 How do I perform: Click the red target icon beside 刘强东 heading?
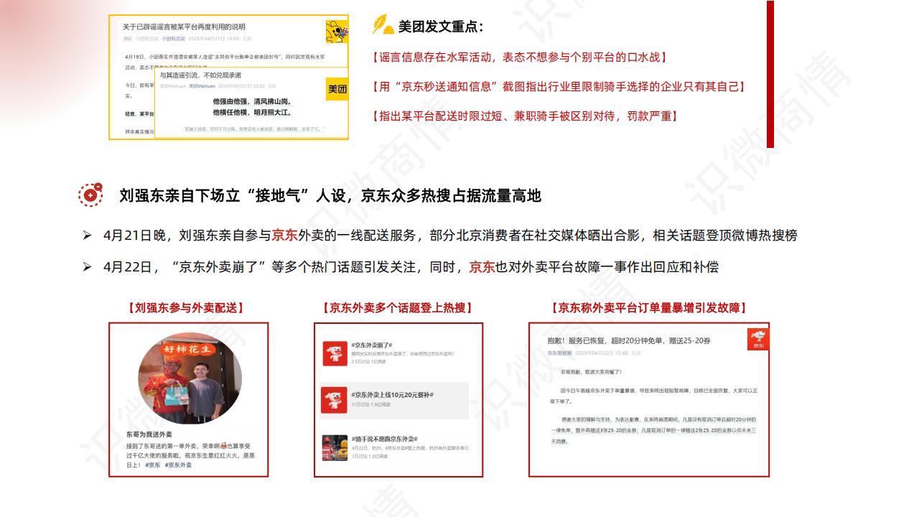coord(90,195)
